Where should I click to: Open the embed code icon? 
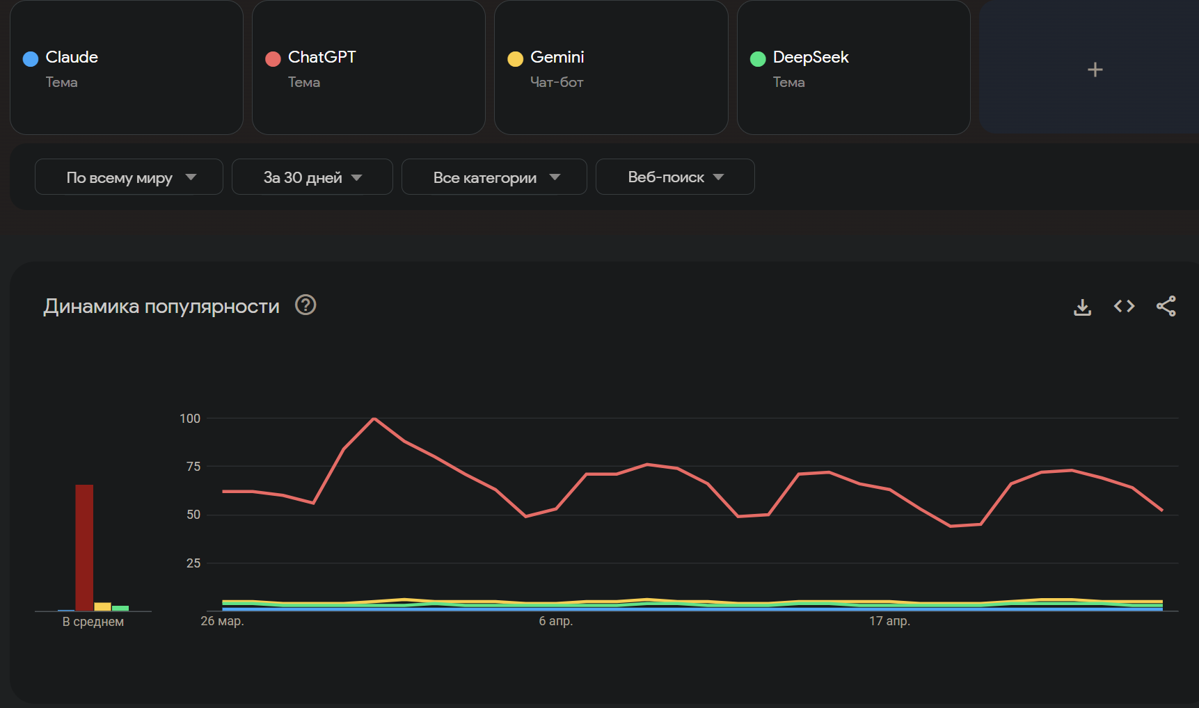point(1124,306)
